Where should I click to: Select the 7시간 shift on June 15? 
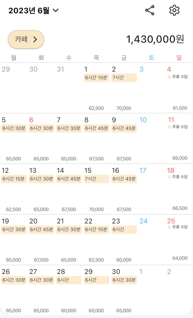click(x=96, y=179)
